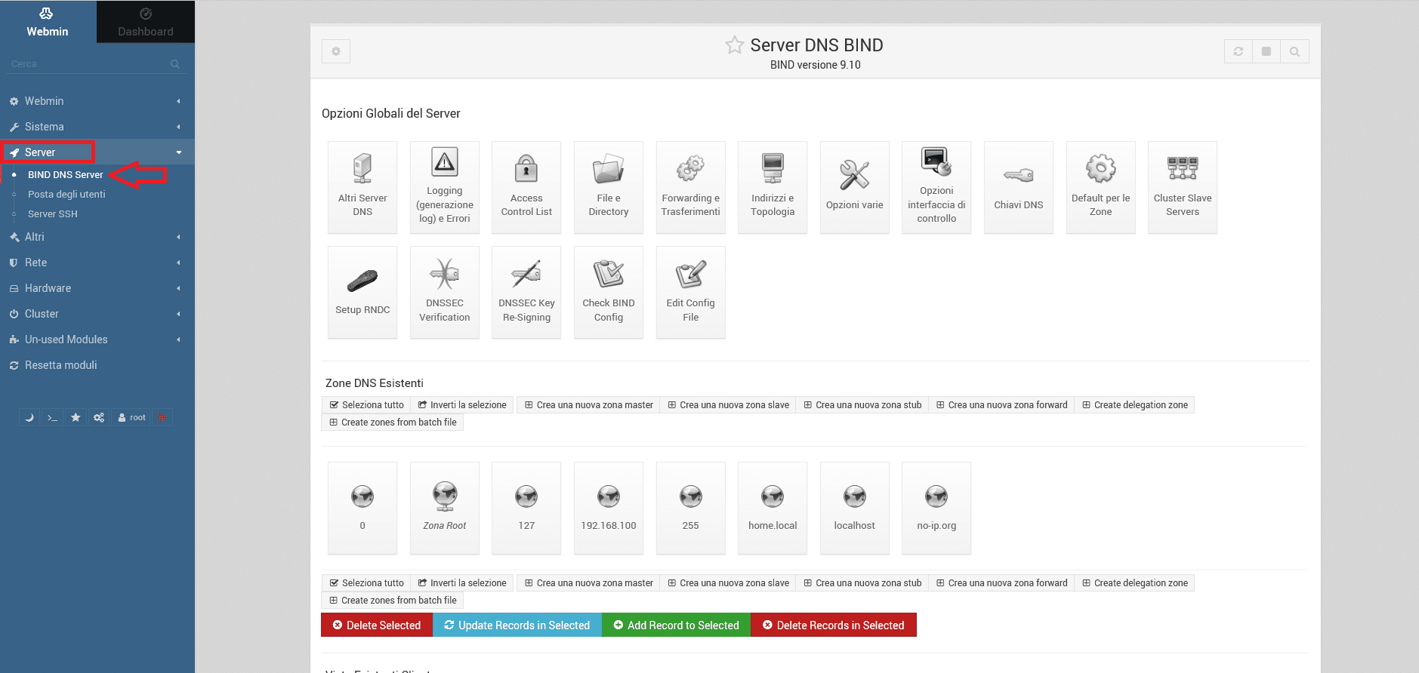Open Logging e Errori settings
The height and width of the screenshot is (673, 1419).
tap(445, 187)
